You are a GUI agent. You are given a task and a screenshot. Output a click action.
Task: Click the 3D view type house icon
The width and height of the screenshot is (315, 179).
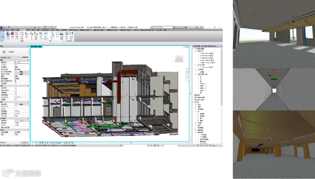[x=4, y=52]
